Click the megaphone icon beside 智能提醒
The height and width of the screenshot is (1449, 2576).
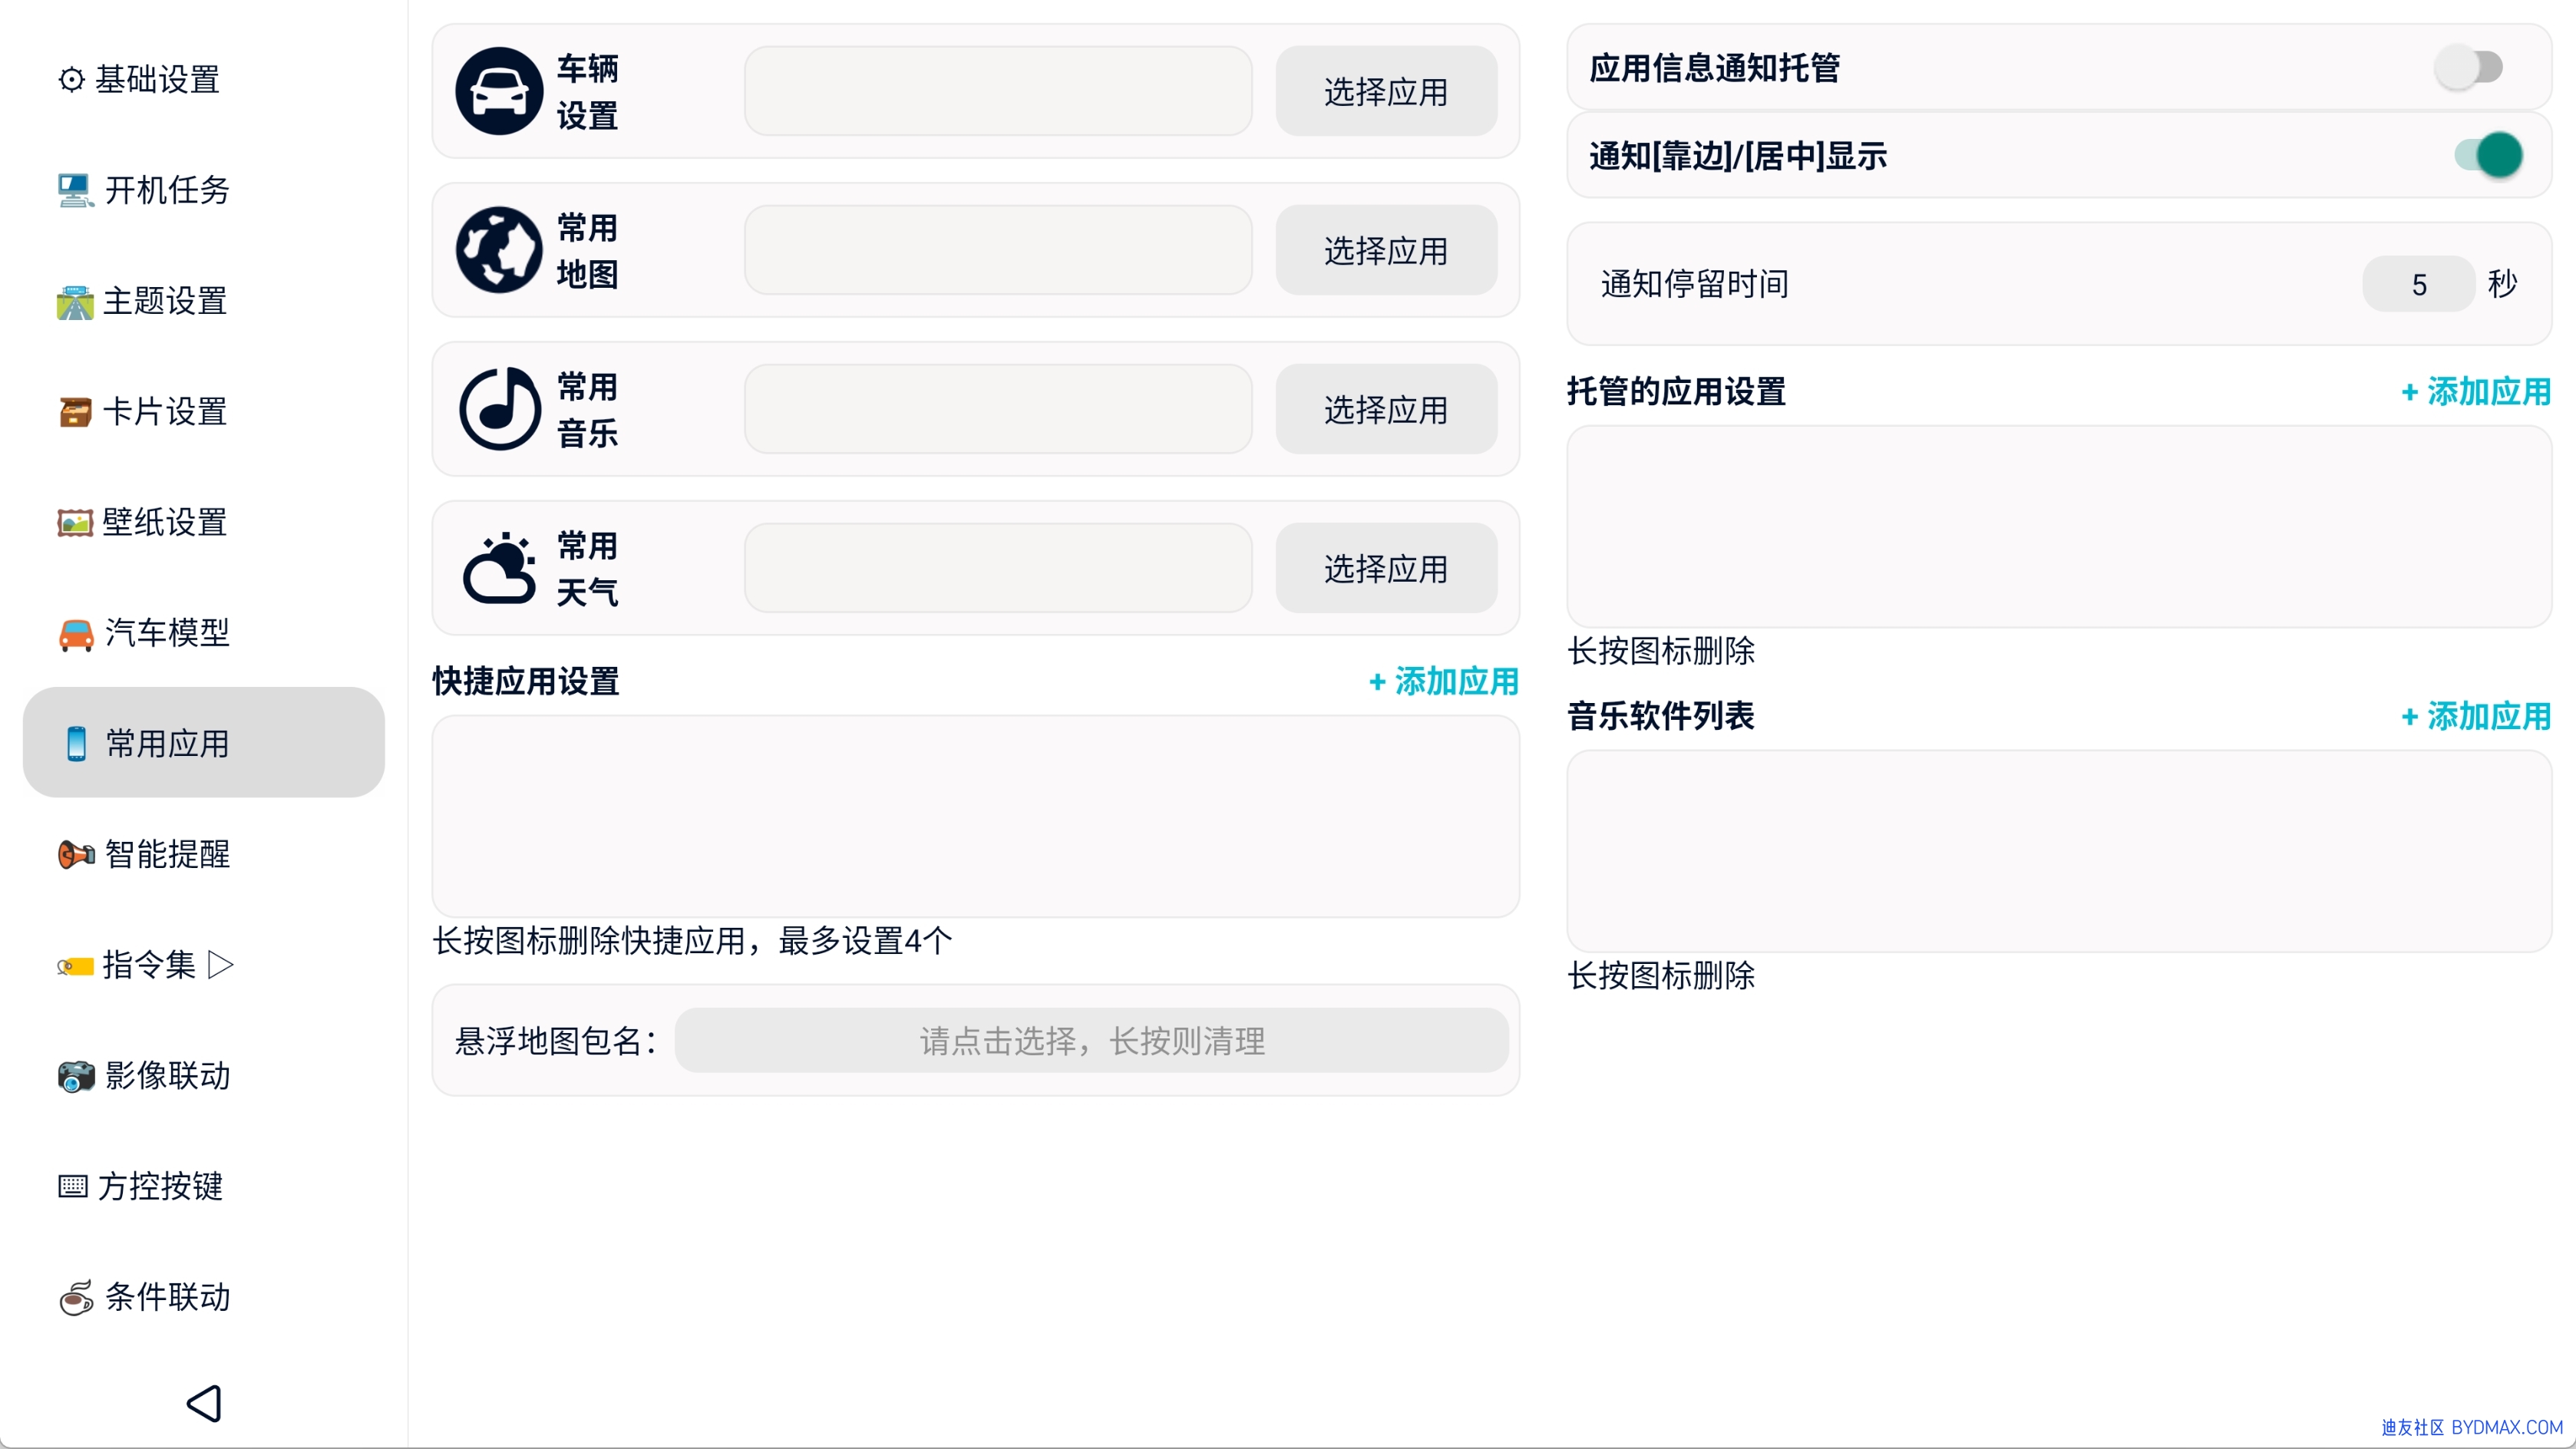(x=76, y=854)
